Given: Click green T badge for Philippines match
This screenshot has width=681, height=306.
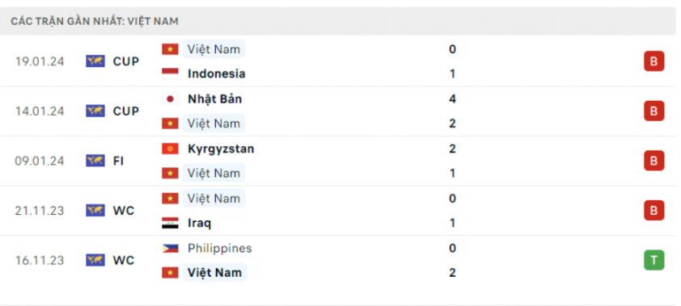Looking at the screenshot, I should (x=654, y=260).
